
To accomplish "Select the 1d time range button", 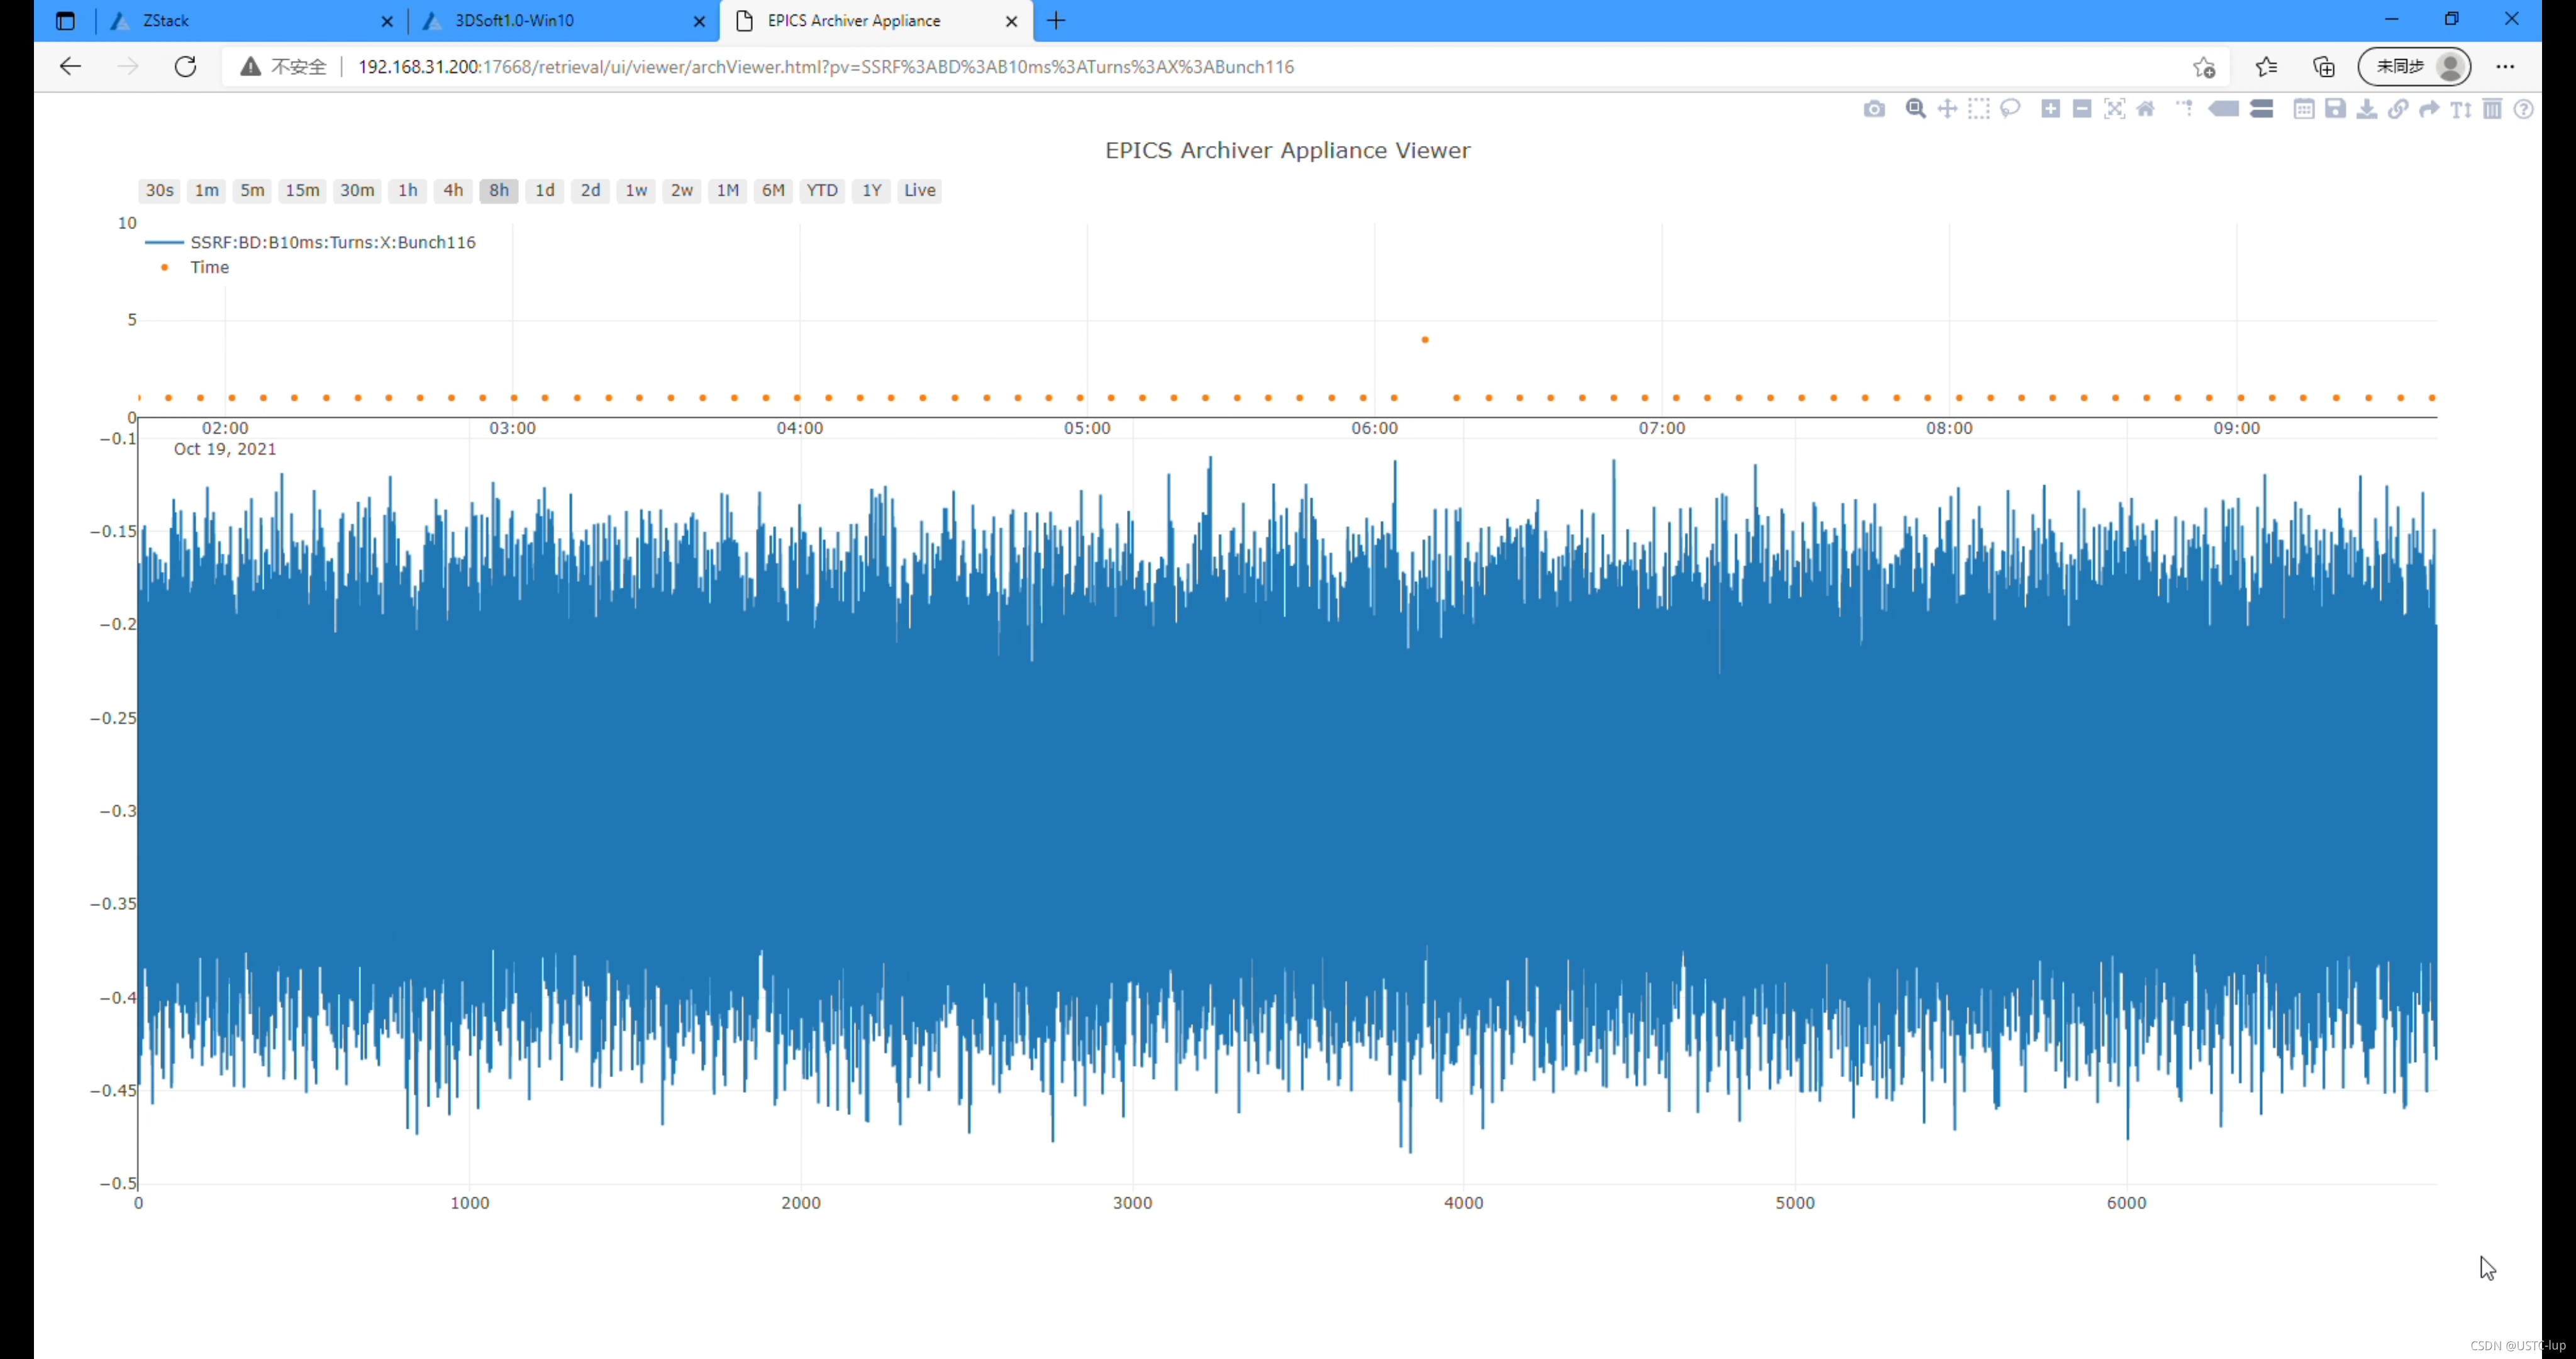I will [544, 190].
